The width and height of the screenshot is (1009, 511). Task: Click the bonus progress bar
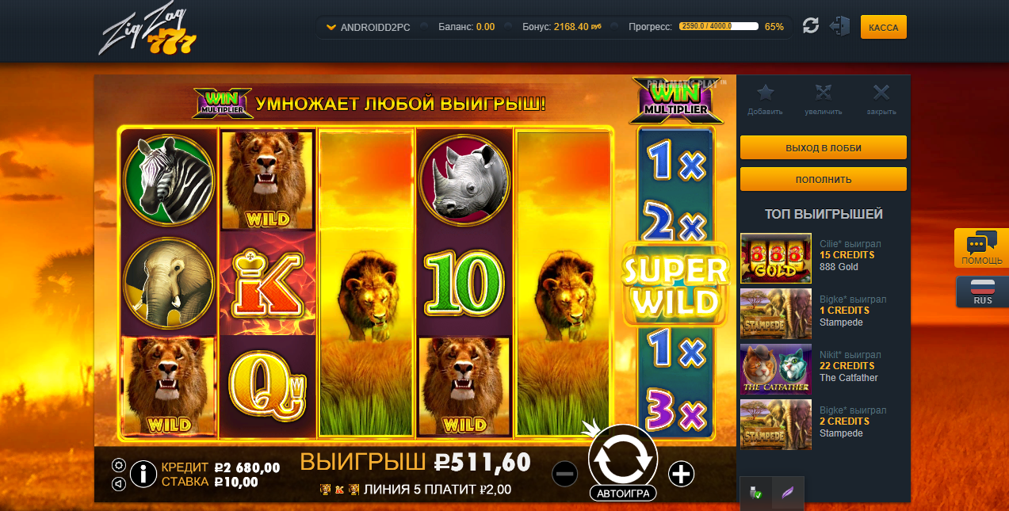pyautogui.click(x=718, y=26)
